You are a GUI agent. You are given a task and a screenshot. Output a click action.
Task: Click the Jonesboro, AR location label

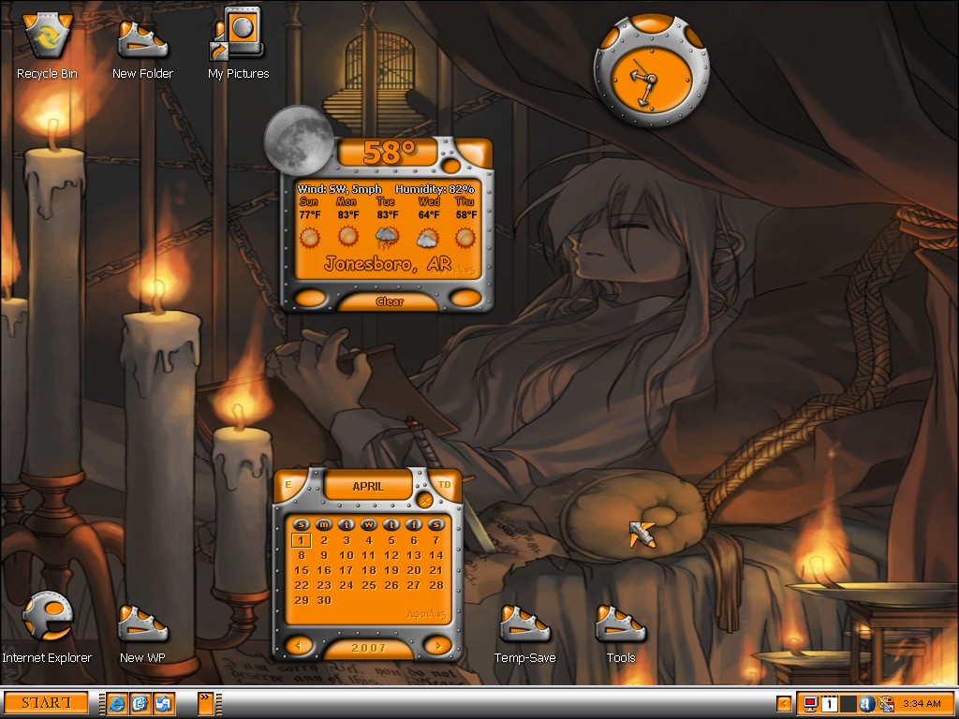388,264
